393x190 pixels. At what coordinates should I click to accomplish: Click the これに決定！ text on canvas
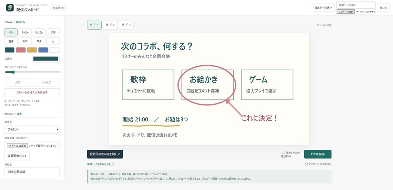[260, 118]
